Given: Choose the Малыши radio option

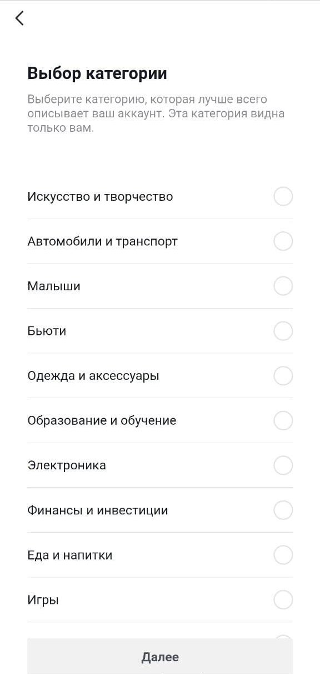Looking at the screenshot, I should [x=283, y=286].
